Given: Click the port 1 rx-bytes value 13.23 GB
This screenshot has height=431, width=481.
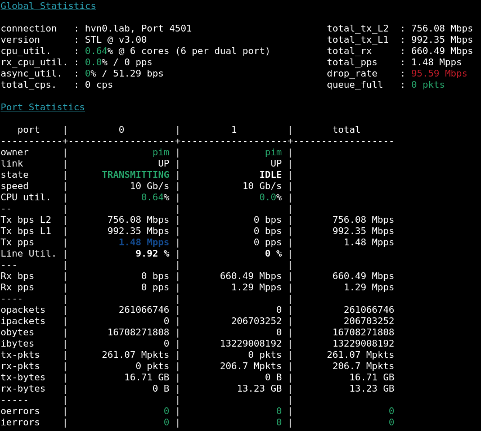Looking at the screenshot, I should click(x=259, y=389).
